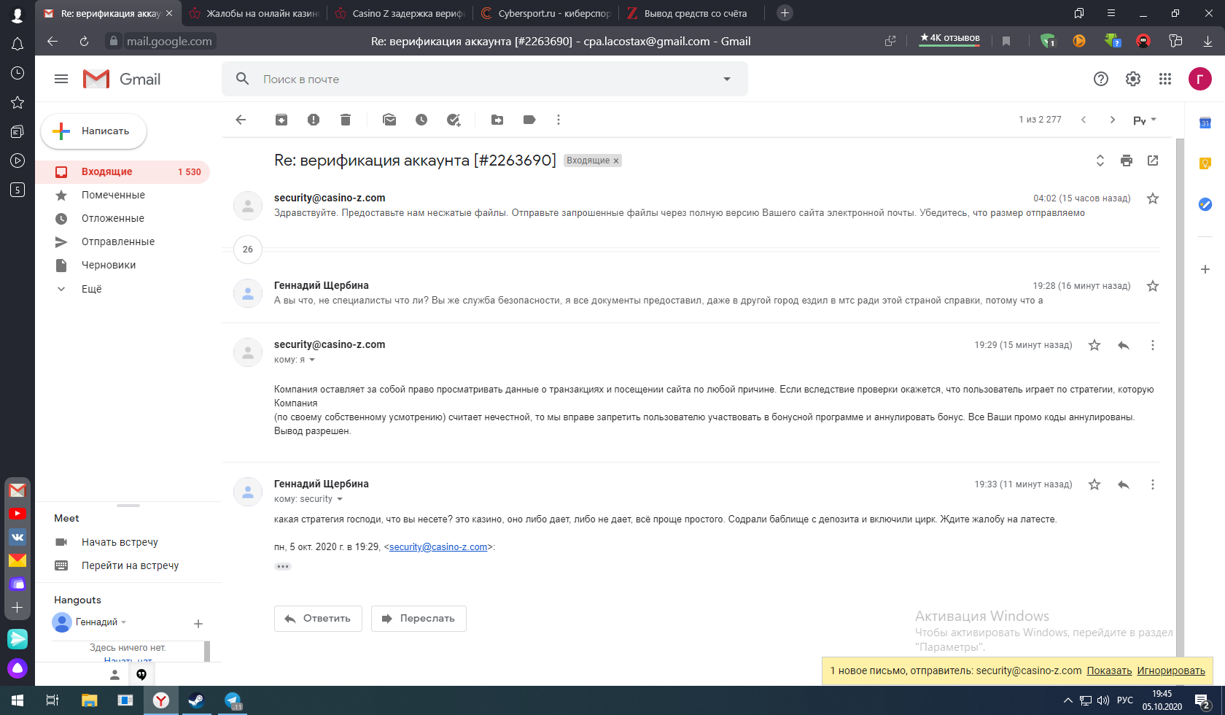Open the labels icon in toolbar

pyautogui.click(x=529, y=120)
